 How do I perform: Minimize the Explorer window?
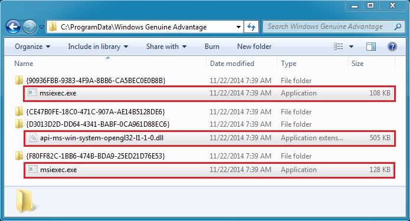pos(355,5)
